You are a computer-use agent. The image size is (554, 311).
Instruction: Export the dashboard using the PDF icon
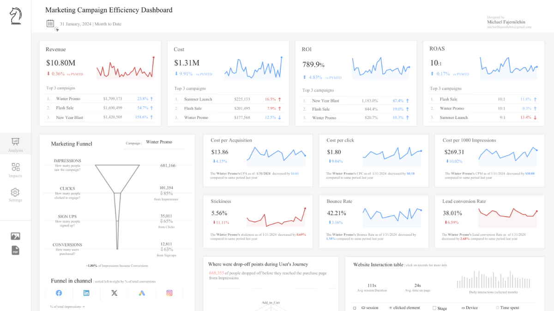coord(15,250)
